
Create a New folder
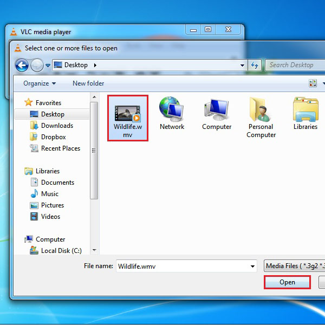[x=88, y=83]
